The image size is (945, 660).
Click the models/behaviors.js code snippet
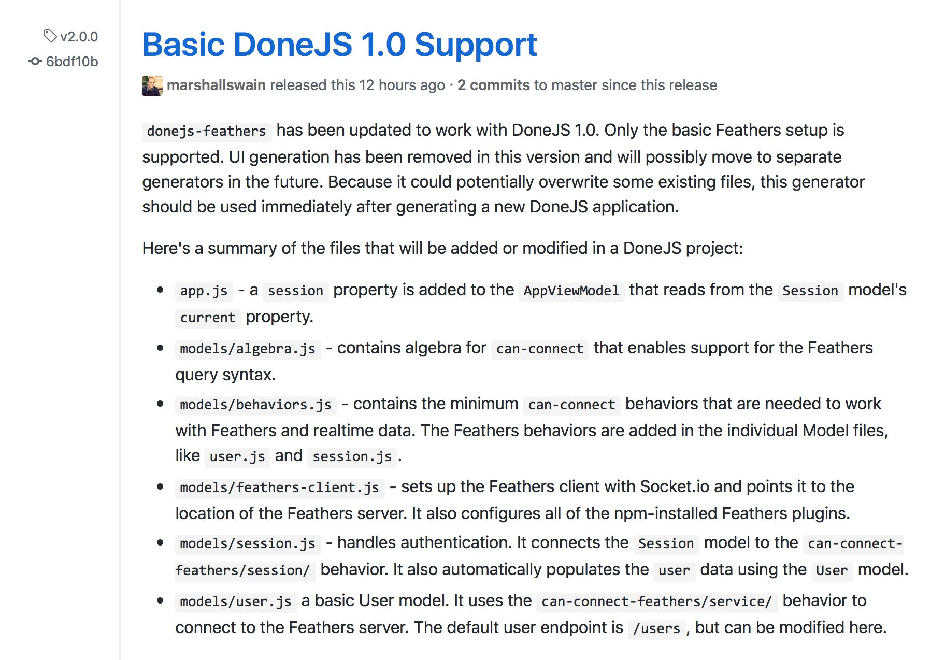click(x=255, y=405)
